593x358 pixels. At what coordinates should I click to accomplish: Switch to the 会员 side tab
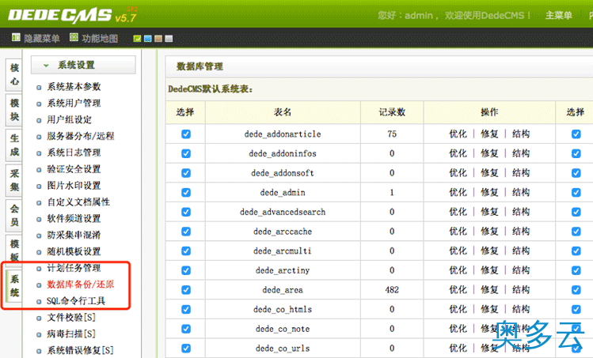14,215
